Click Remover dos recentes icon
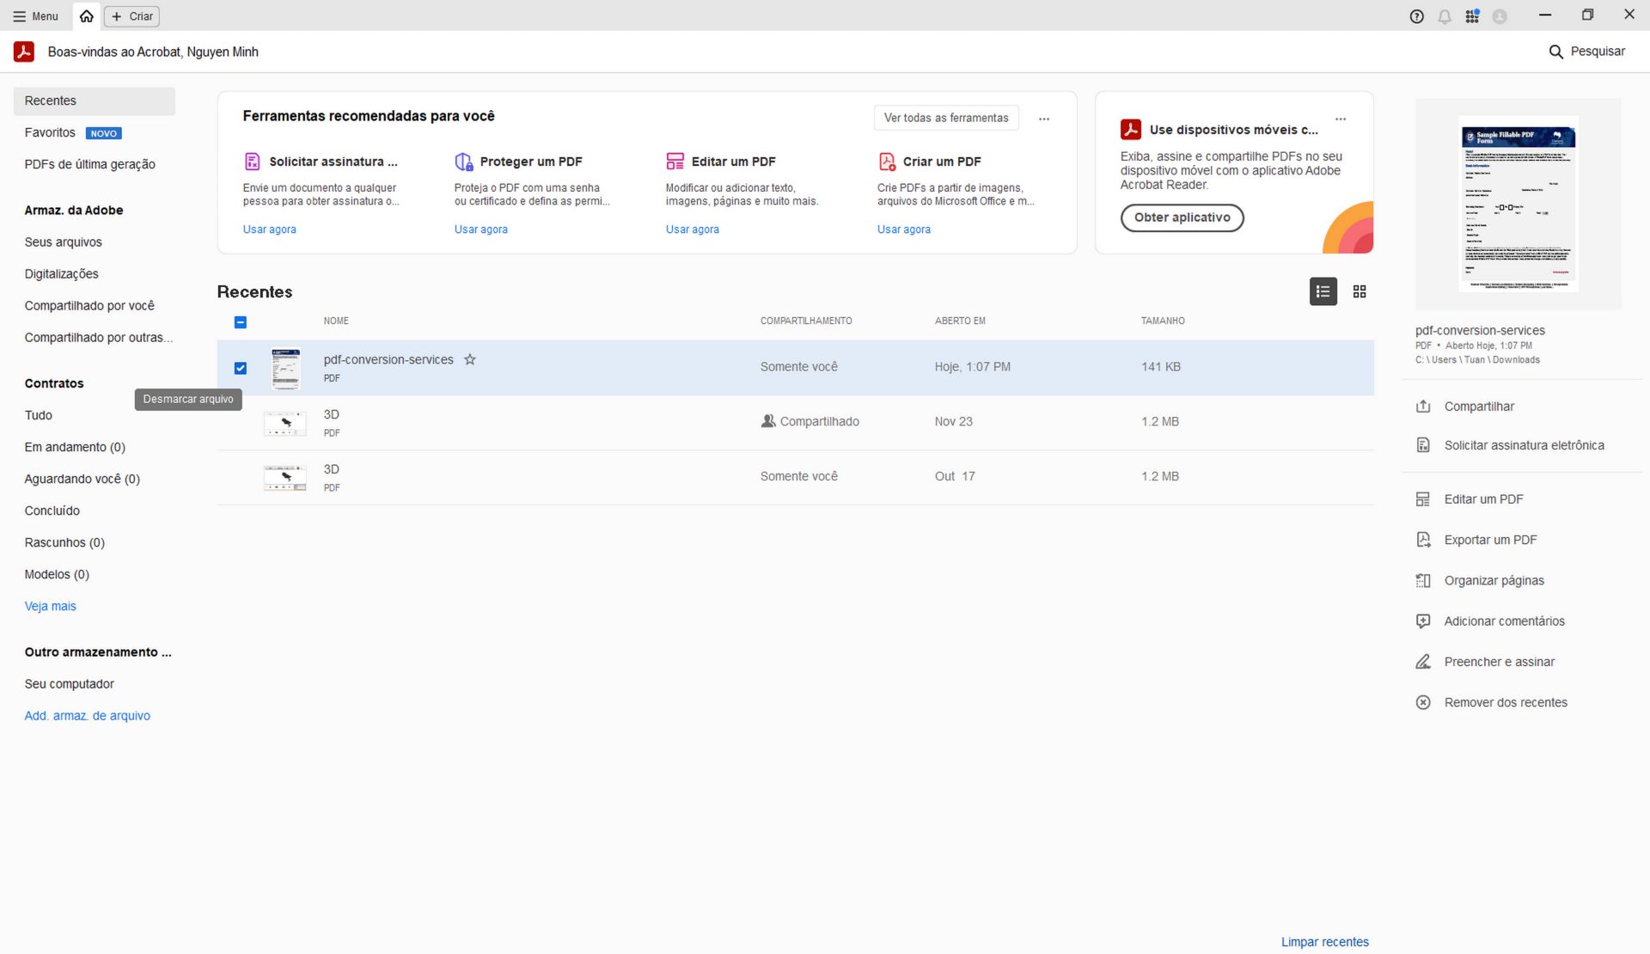The height and width of the screenshot is (954, 1650). point(1423,703)
